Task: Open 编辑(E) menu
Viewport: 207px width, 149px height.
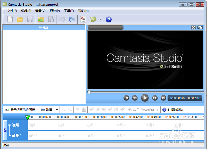Action: [26, 11]
